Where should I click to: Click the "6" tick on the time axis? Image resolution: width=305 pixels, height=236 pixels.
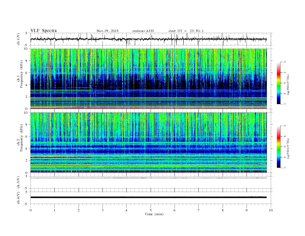click(x=174, y=210)
